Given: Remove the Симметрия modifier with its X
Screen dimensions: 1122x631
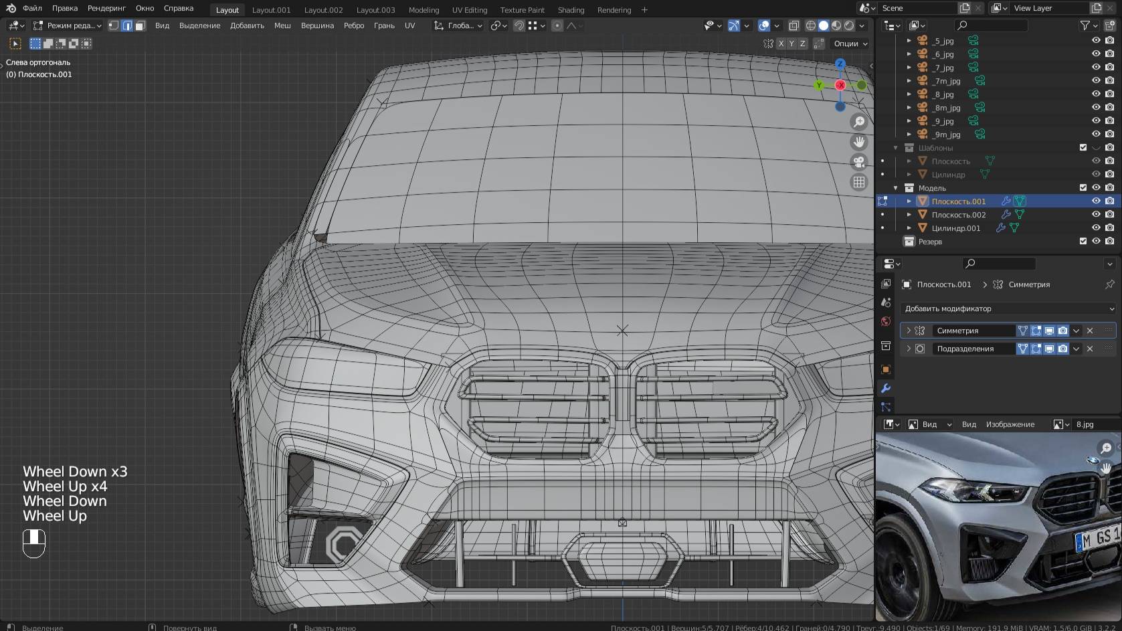Looking at the screenshot, I should click(x=1089, y=330).
